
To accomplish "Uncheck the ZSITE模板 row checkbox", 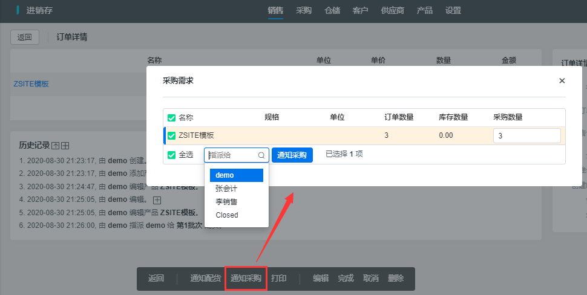I will click(x=171, y=135).
